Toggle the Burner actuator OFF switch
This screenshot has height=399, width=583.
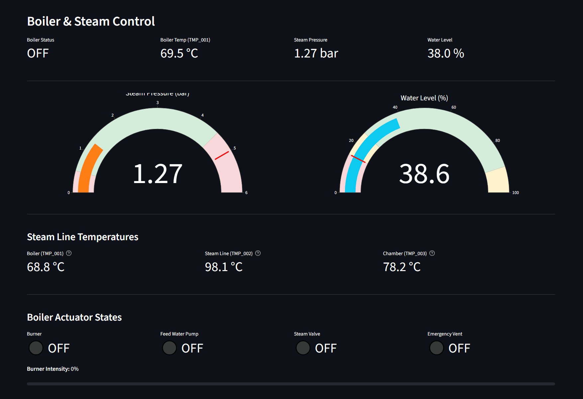tap(36, 348)
